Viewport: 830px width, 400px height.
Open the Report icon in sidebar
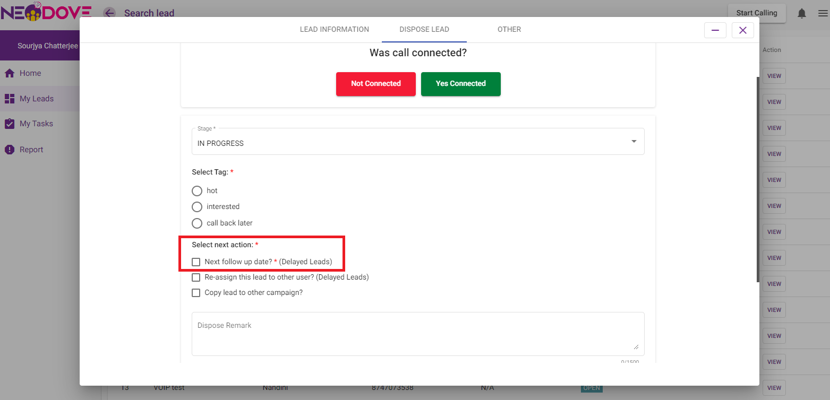click(x=10, y=150)
